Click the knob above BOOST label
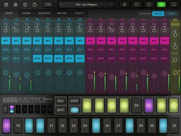Image resolution: width=181 pixels, height=136 pixels. tap(175, 46)
